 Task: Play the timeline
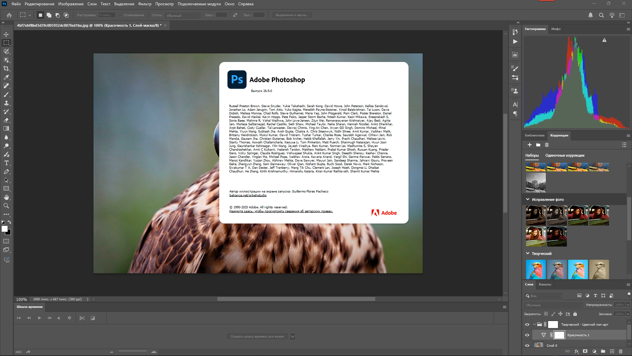pyautogui.click(x=39, y=318)
